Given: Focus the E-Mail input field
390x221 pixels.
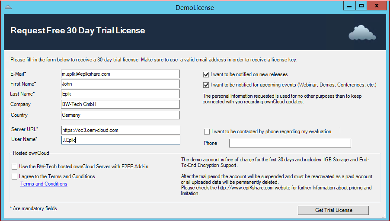Looking at the screenshot, I should 120,74.
